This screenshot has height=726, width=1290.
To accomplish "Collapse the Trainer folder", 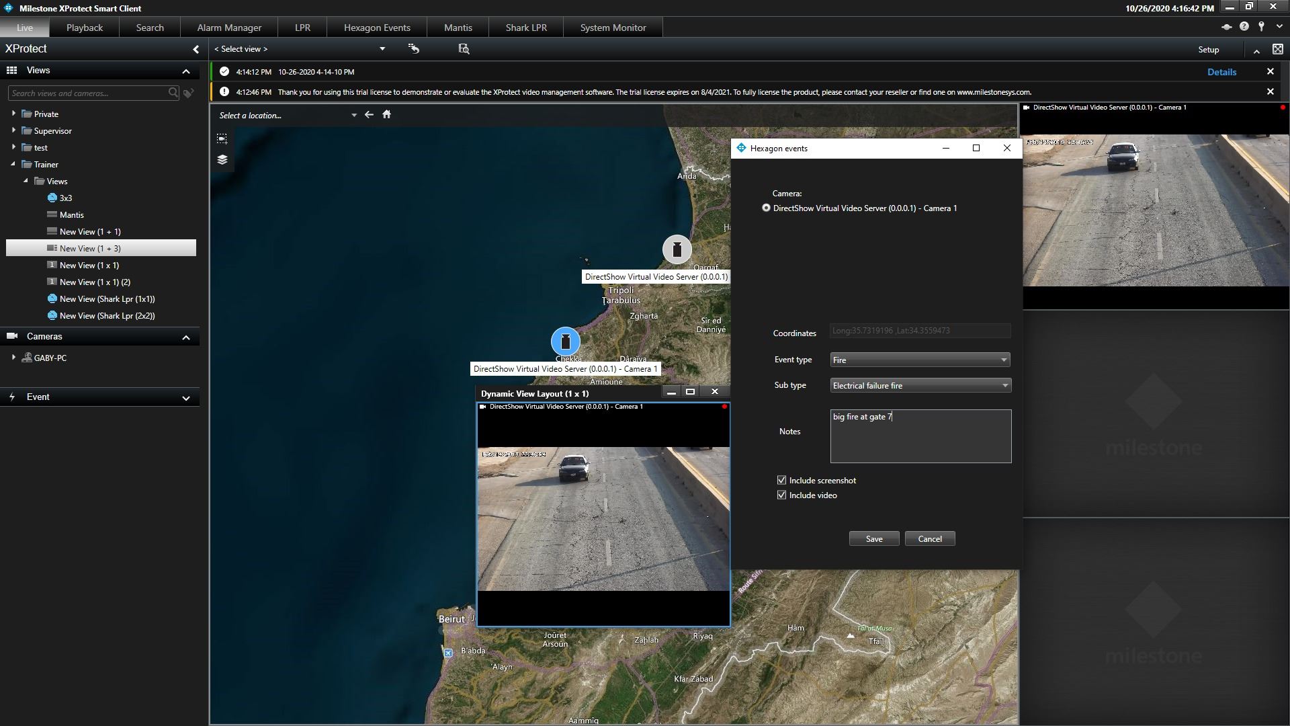I will [13, 164].
